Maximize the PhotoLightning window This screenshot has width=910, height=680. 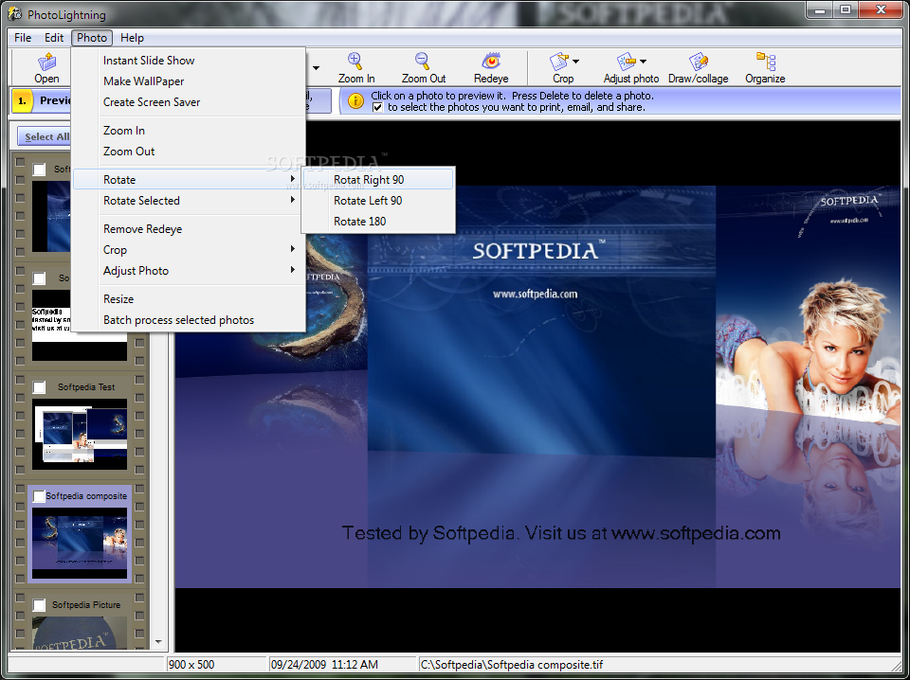(846, 9)
